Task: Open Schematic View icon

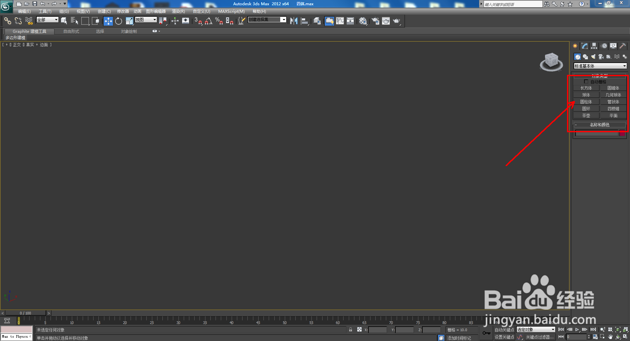Action: pyautogui.click(x=350, y=21)
